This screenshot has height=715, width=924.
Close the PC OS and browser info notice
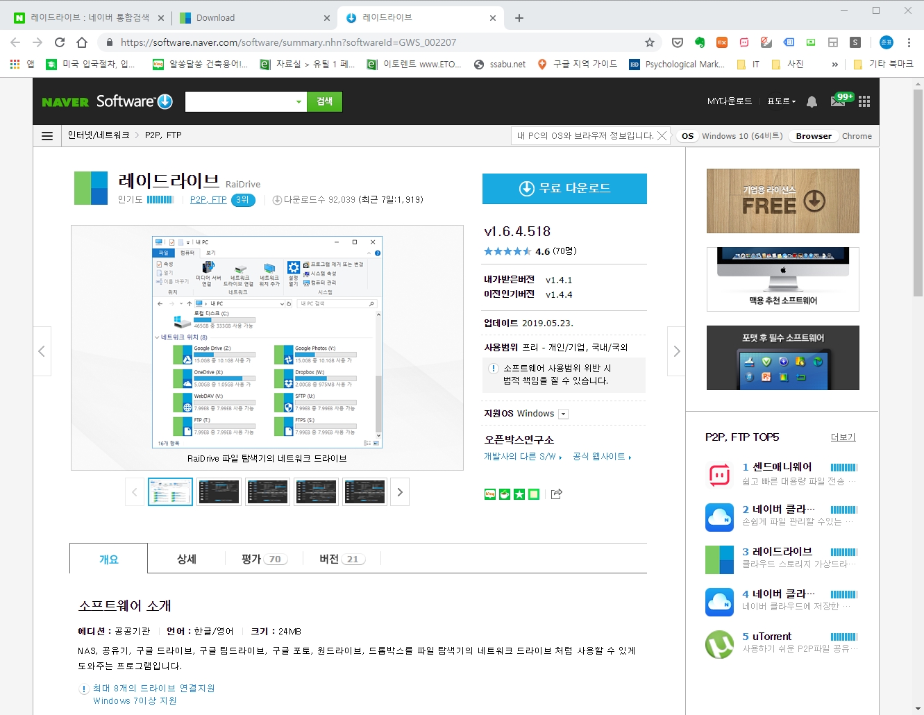point(662,135)
